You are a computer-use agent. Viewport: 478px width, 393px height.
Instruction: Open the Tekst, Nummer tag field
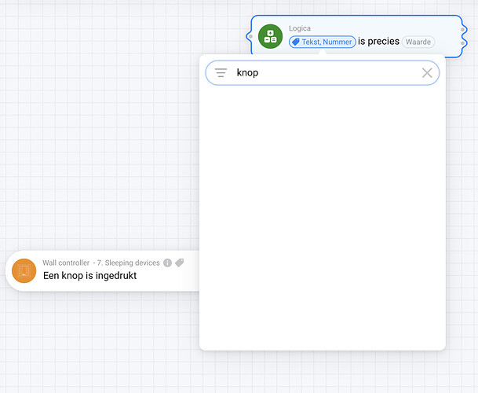(323, 42)
